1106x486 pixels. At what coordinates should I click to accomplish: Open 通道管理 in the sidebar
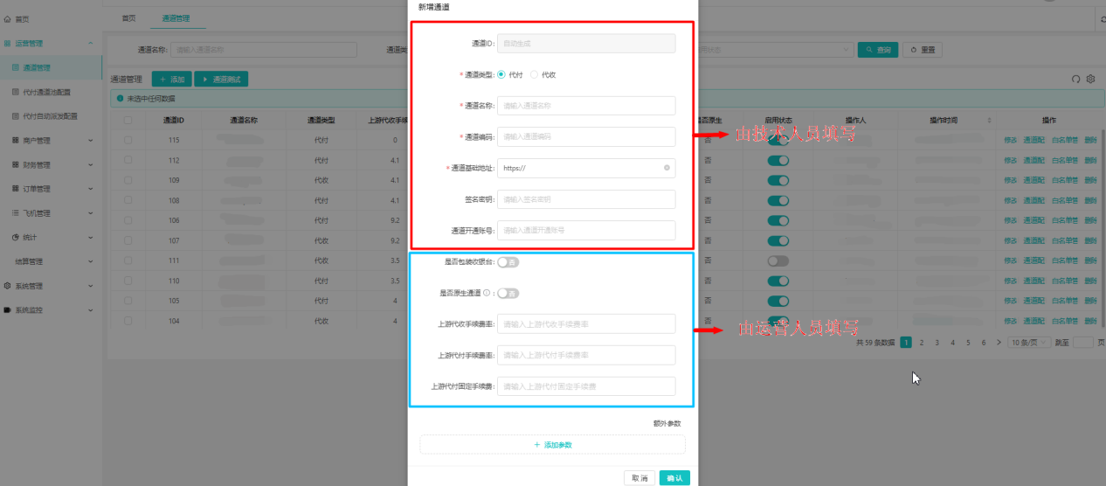[51, 67]
